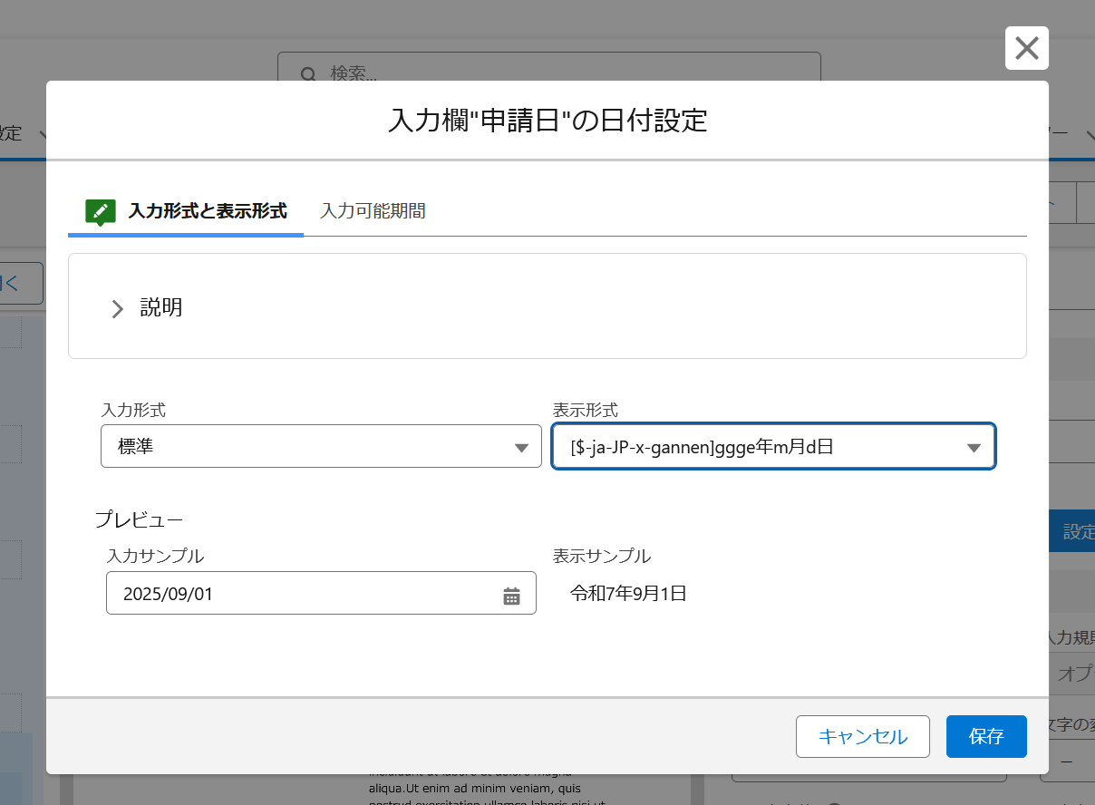Image resolution: width=1095 pixels, height=805 pixels.
Task: Click the プレビュー section heading
Action: pos(139,519)
